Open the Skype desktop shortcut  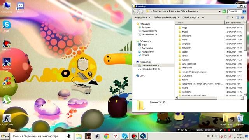tap(7, 26)
